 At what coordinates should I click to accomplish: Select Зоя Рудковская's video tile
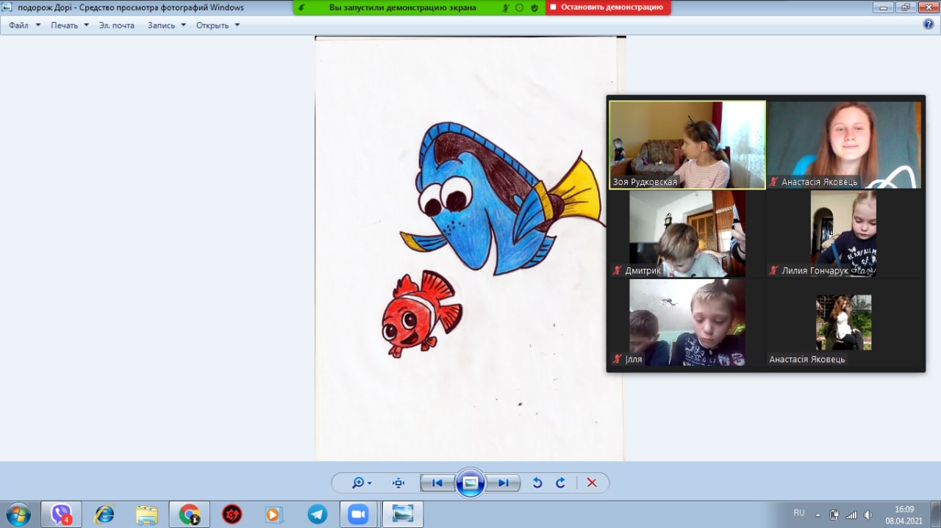687,145
